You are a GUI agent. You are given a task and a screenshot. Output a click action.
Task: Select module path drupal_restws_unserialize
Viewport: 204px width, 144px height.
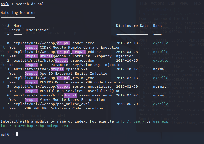point(63,86)
